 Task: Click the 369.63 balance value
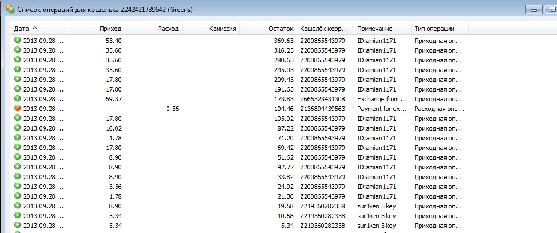point(284,41)
